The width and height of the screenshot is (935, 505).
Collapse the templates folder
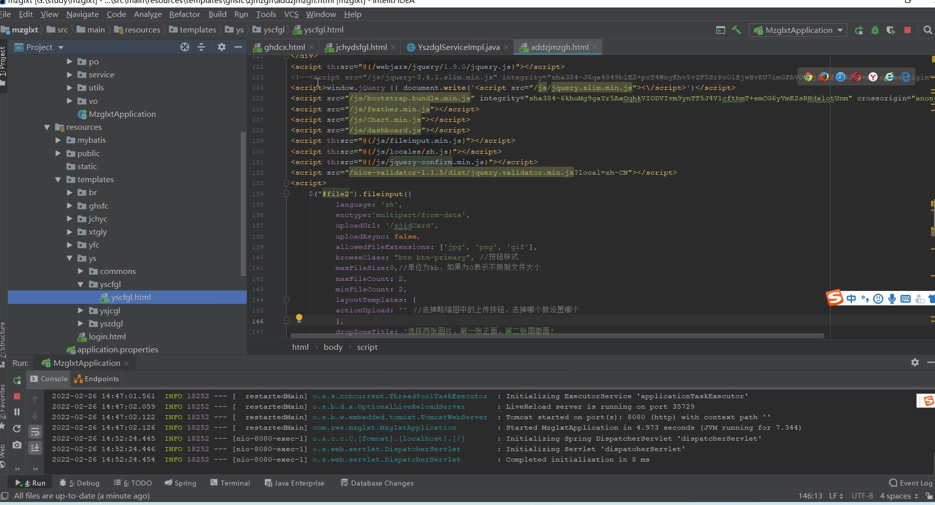58,180
